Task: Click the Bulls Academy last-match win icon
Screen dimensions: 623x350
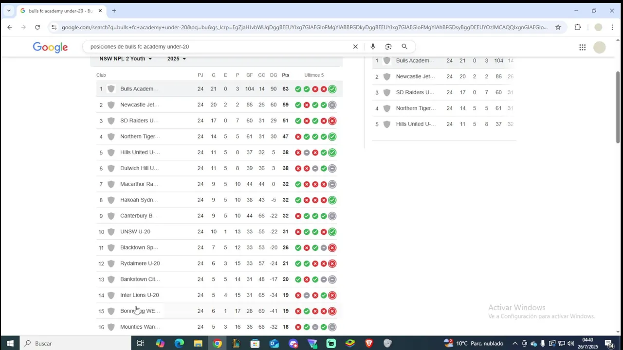Action: (x=332, y=89)
